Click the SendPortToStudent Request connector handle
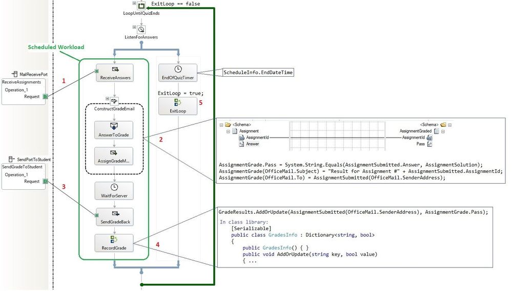The height and width of the screenshot is (291, 512). tap(46, 181)
